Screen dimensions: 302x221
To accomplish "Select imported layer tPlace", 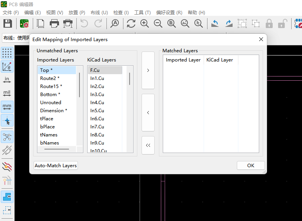I will pyautogui.click(x=57, y=119).
